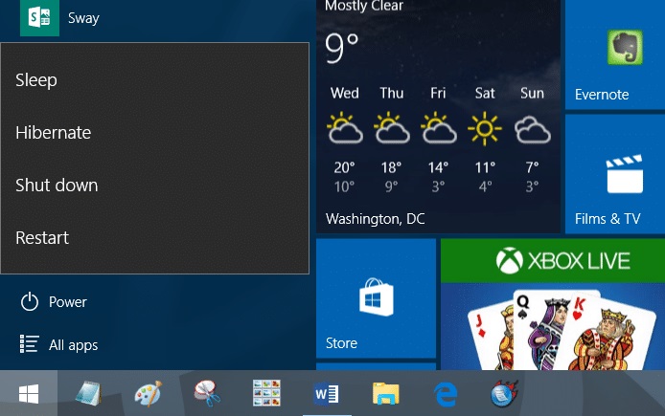Open the Weather tile for Washington, DC

[438, 115]
